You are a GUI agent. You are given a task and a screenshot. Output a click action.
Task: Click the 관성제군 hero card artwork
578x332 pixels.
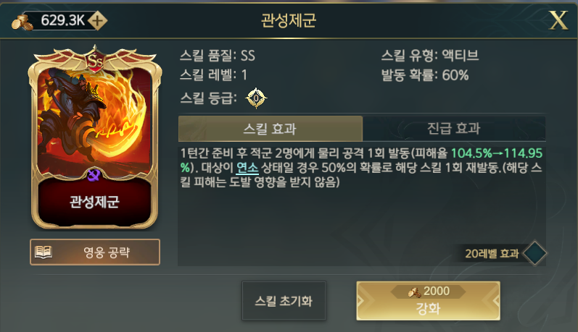coord(95,122)
